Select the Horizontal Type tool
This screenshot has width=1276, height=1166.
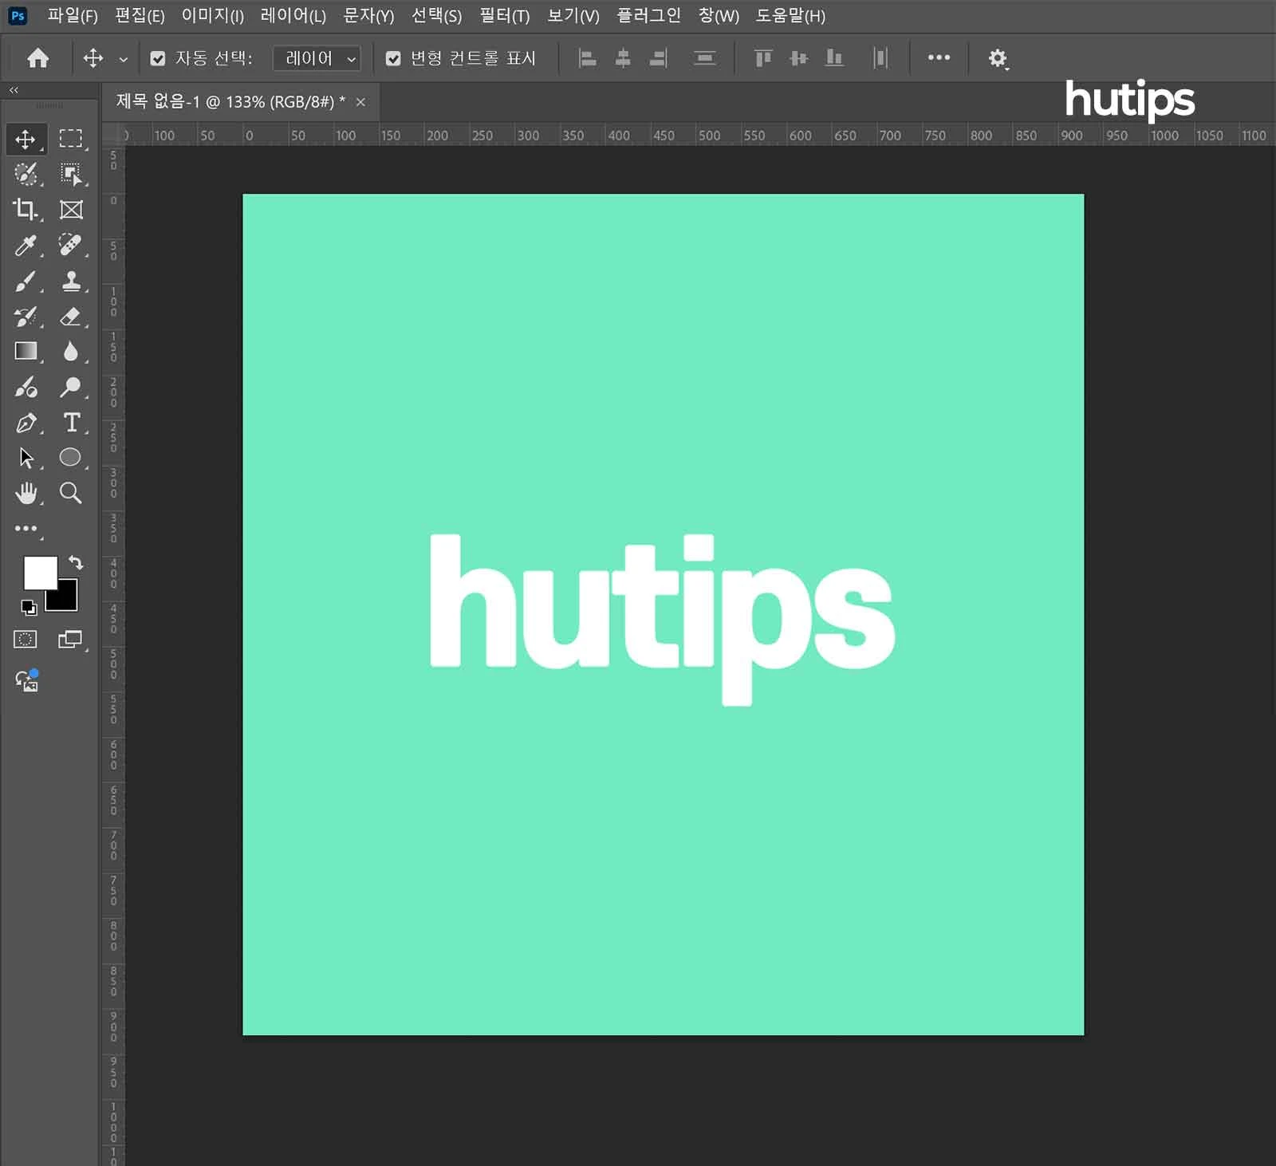click(71, 423)
